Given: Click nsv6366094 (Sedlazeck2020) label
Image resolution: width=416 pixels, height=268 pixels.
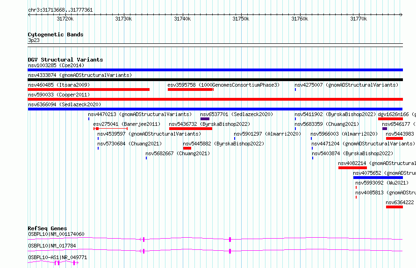Looking at the screenshot, I should click(x=65, y=104).
